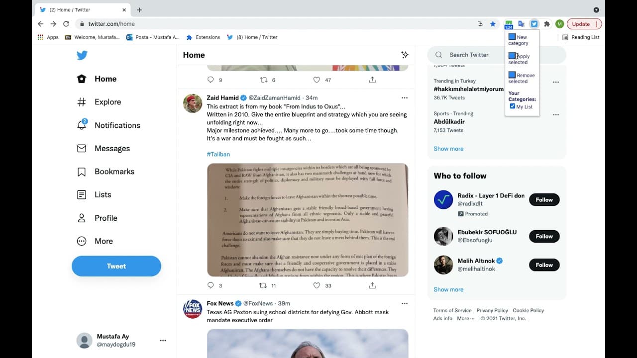Open options for Abdülkadir trend

[556, 115]
